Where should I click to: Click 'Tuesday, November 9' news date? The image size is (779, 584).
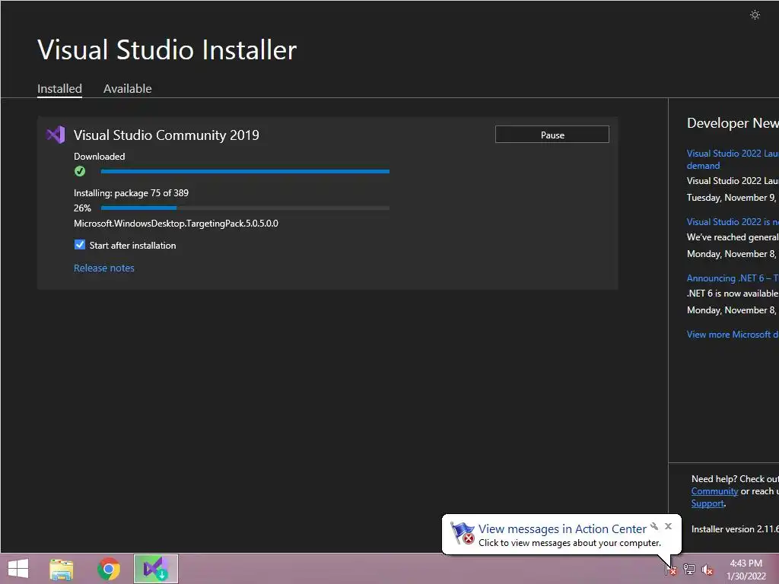coord(731,198)
